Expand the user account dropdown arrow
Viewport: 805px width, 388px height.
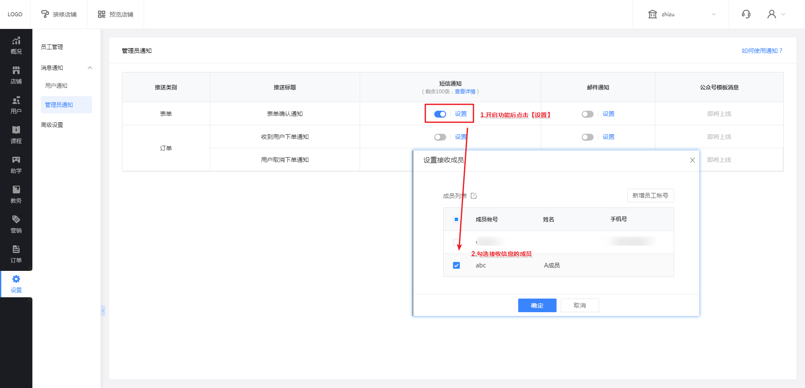click(783, 14)
